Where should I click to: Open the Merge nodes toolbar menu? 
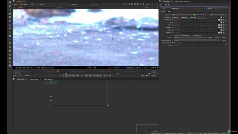[10, 28]
